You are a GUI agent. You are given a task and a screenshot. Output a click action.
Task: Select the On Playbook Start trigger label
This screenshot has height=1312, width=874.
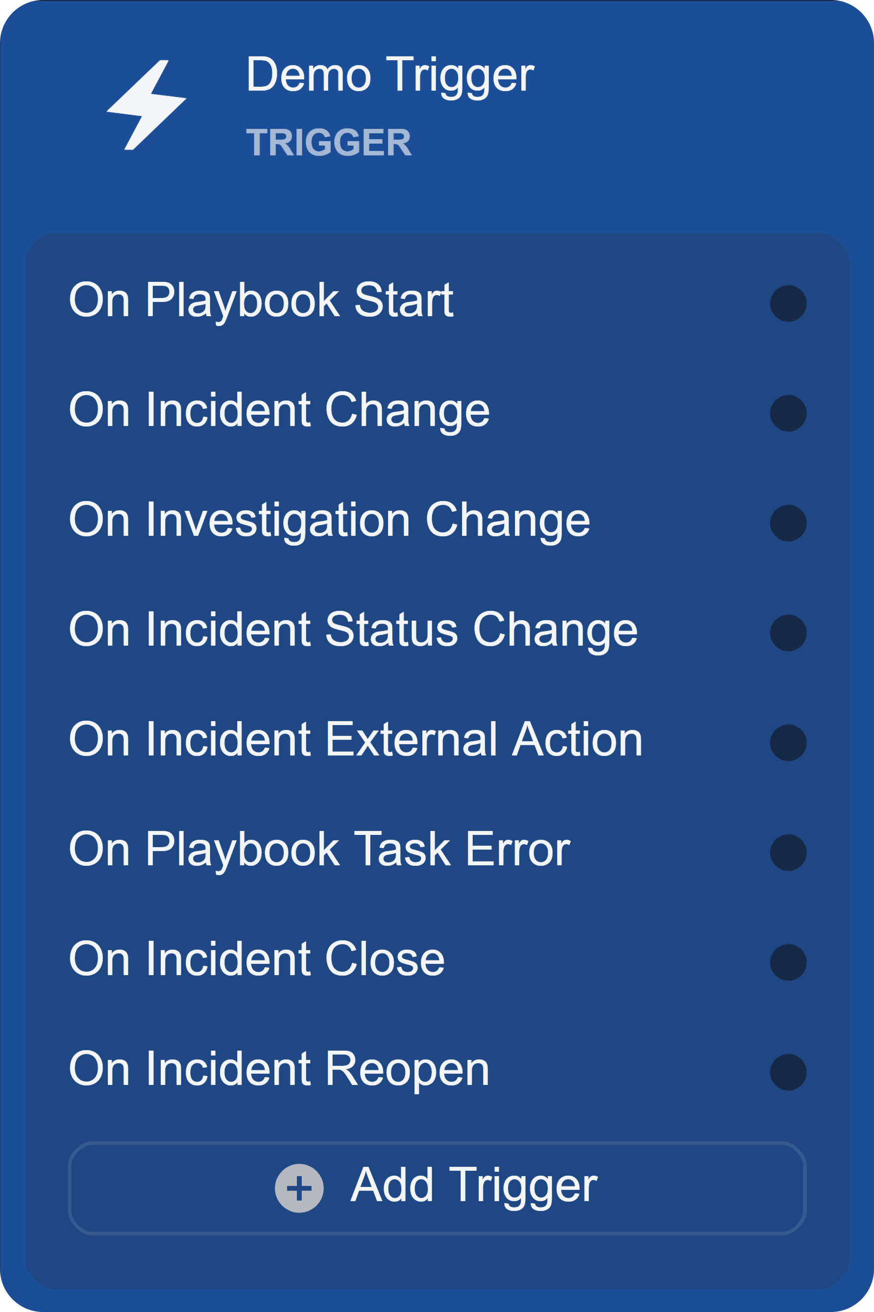tap(261, 300)
